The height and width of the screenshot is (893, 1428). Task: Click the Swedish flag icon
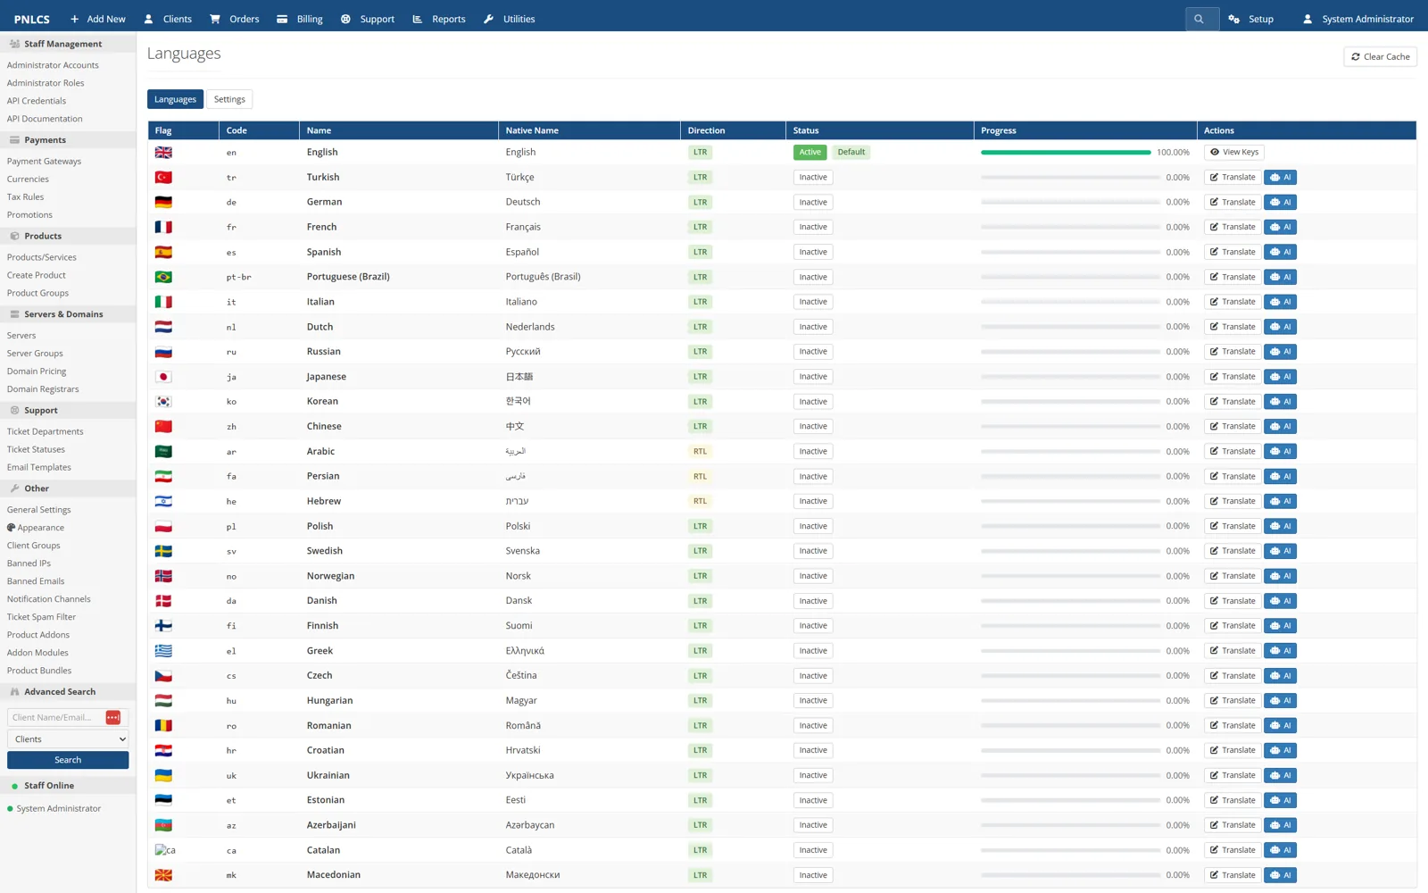click(163, 551)
